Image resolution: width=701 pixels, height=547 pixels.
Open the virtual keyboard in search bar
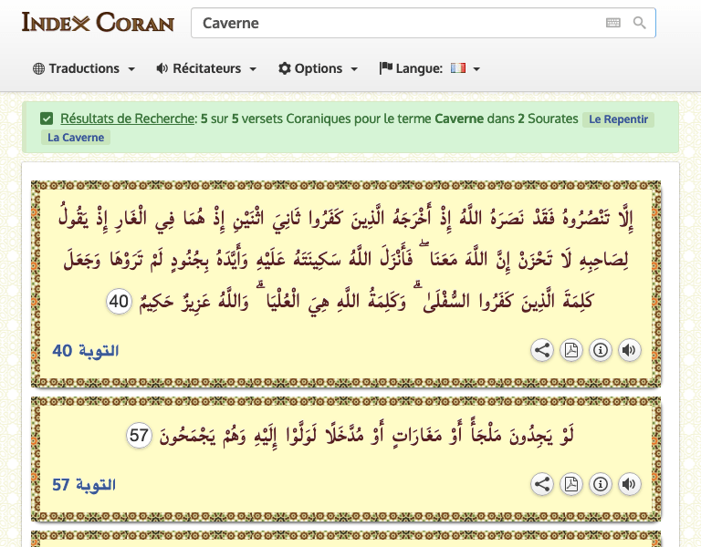pyautogui.click(x=612, y=23)
